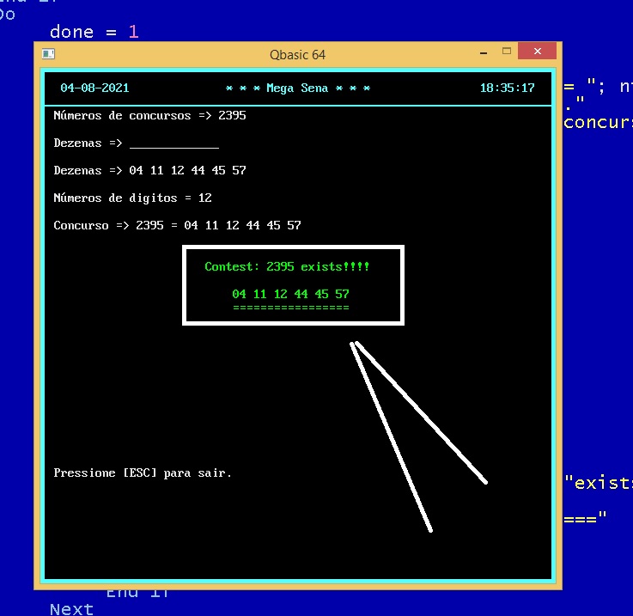
Task: Click the green equals-sign underline in box
Action: 290,307
